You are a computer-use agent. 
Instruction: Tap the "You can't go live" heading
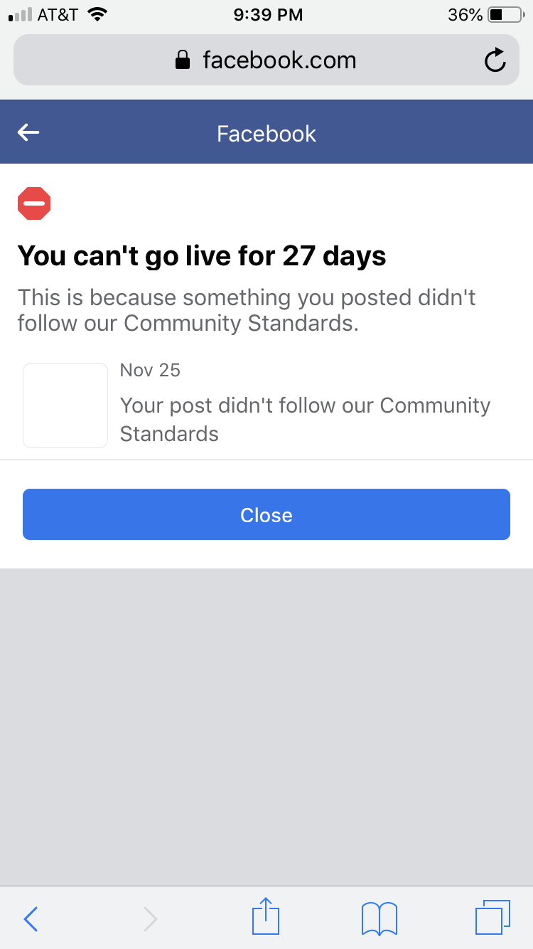pos(202,255)
